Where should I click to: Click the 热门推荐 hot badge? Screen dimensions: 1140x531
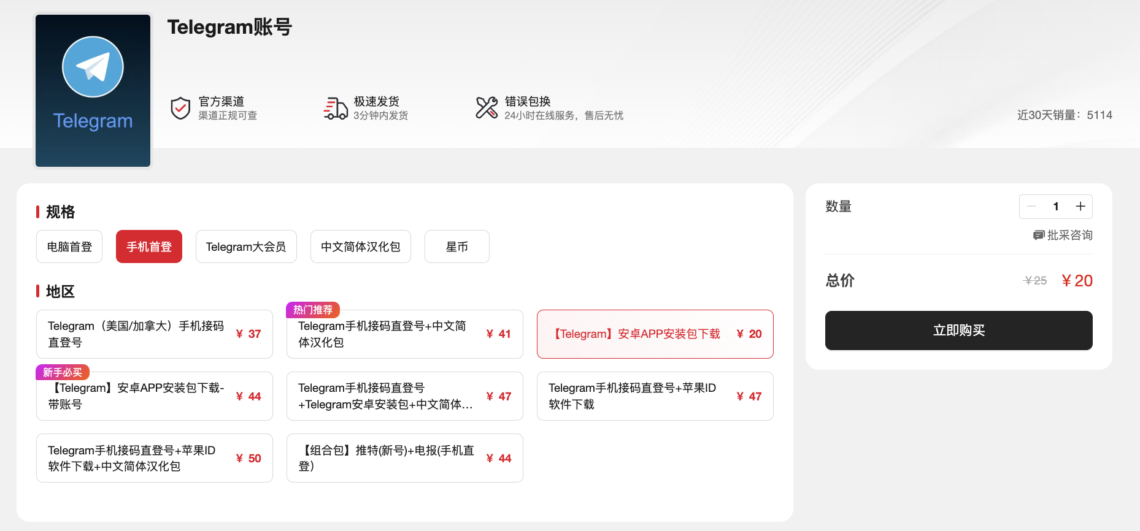coord(313,310)
